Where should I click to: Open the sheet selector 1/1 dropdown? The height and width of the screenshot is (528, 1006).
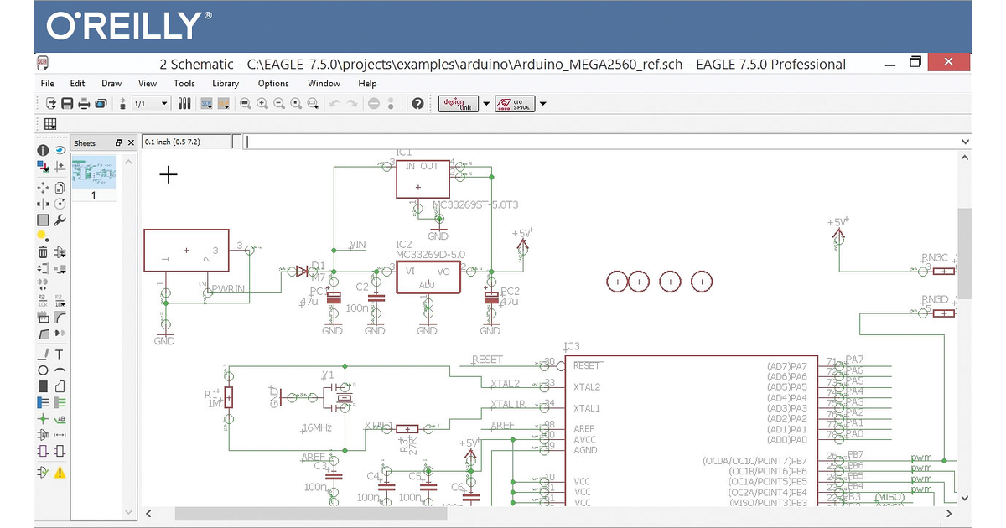151,103
